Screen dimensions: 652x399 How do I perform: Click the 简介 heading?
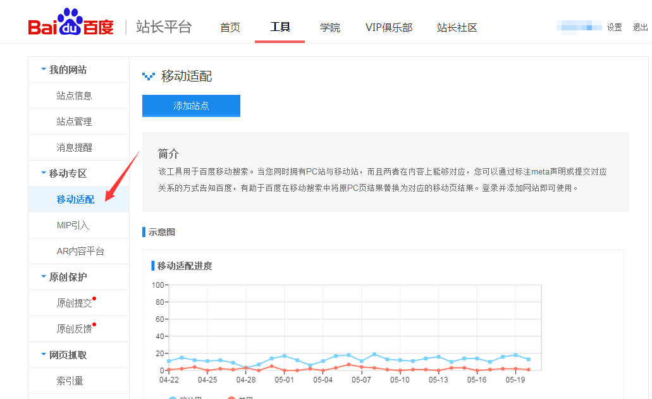point(168,154)
